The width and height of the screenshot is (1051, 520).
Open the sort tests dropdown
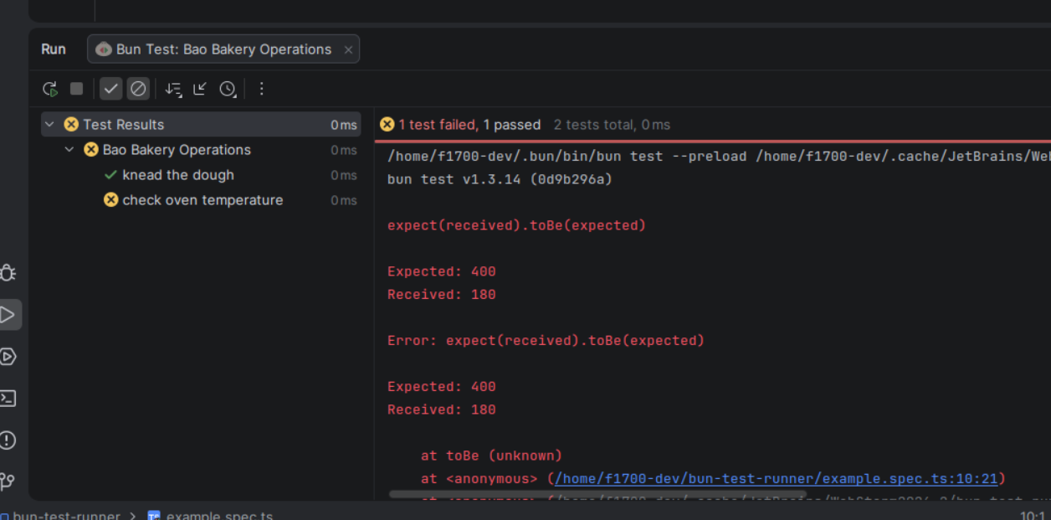(x=173, y=89)
